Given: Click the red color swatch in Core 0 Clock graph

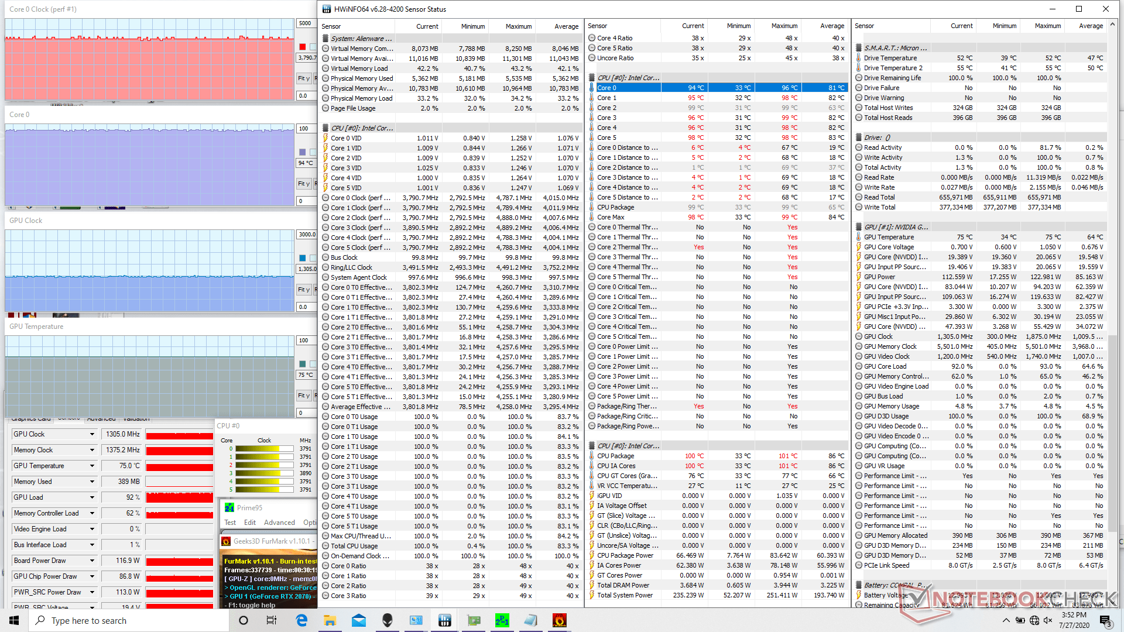Looking at the screenshot, I should pos(302,46).
